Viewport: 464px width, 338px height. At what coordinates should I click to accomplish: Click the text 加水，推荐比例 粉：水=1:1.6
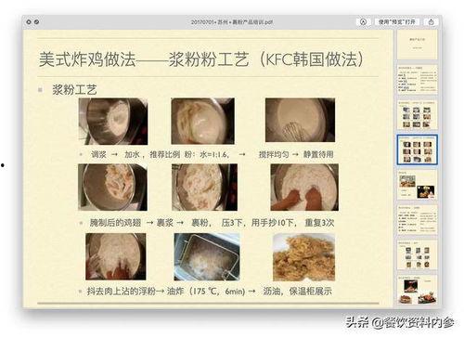pos(176,154)
